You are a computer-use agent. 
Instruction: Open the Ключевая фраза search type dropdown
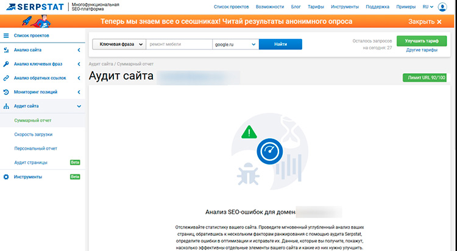[119, 44]
